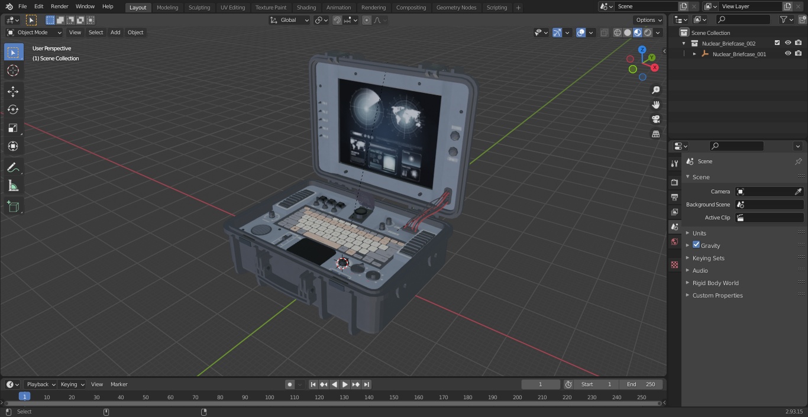Exclude Nuclear_Briefcase_002 collection checkbox
The image size is (808, 417).
(777, 43)
